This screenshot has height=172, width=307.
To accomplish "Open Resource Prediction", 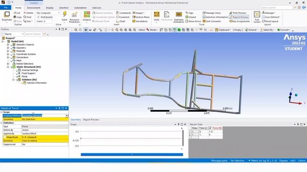I will coord(74,17).
